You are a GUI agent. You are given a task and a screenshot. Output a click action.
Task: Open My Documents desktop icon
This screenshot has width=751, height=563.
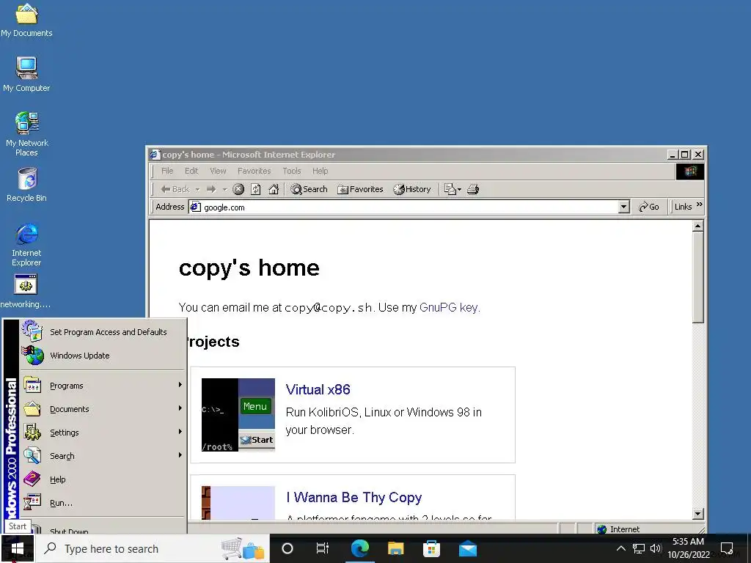[x=26, y=19]
